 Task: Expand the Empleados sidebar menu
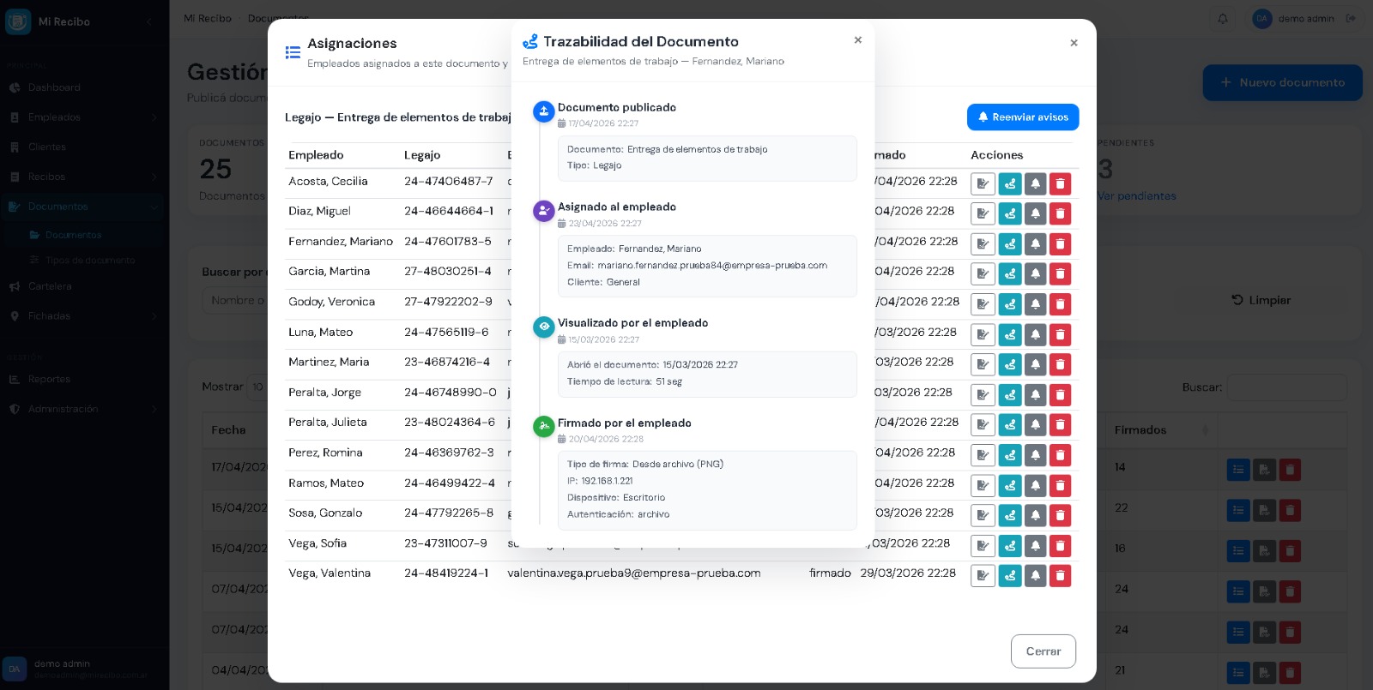(x=83, y=117)
